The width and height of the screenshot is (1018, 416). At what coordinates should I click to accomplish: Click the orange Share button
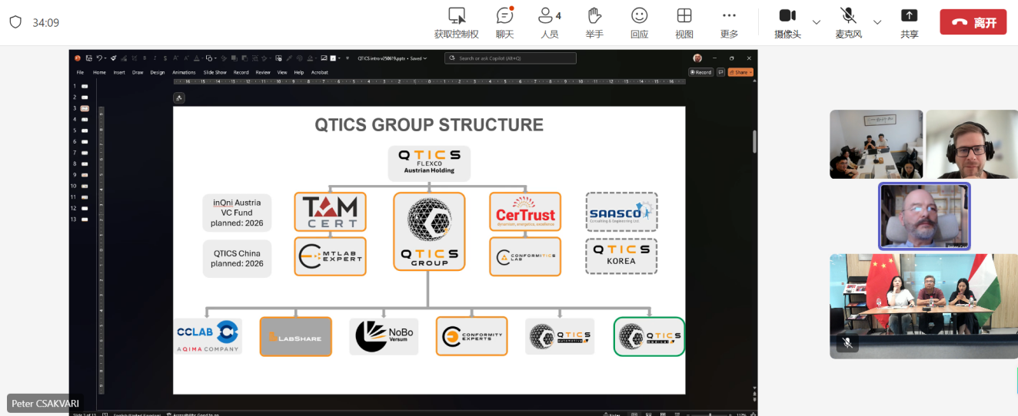click(x=740, y=72)
